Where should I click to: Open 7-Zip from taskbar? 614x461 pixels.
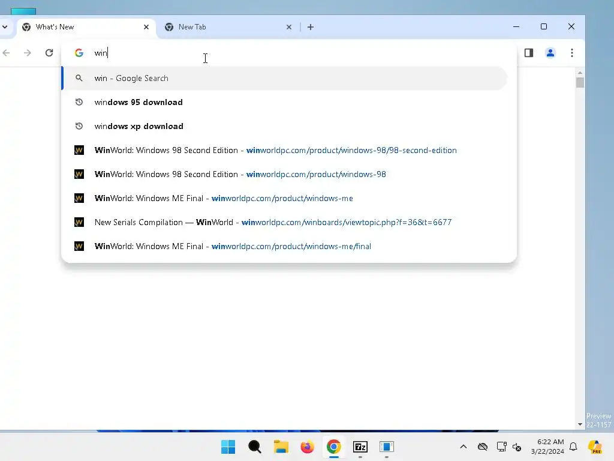360,447
